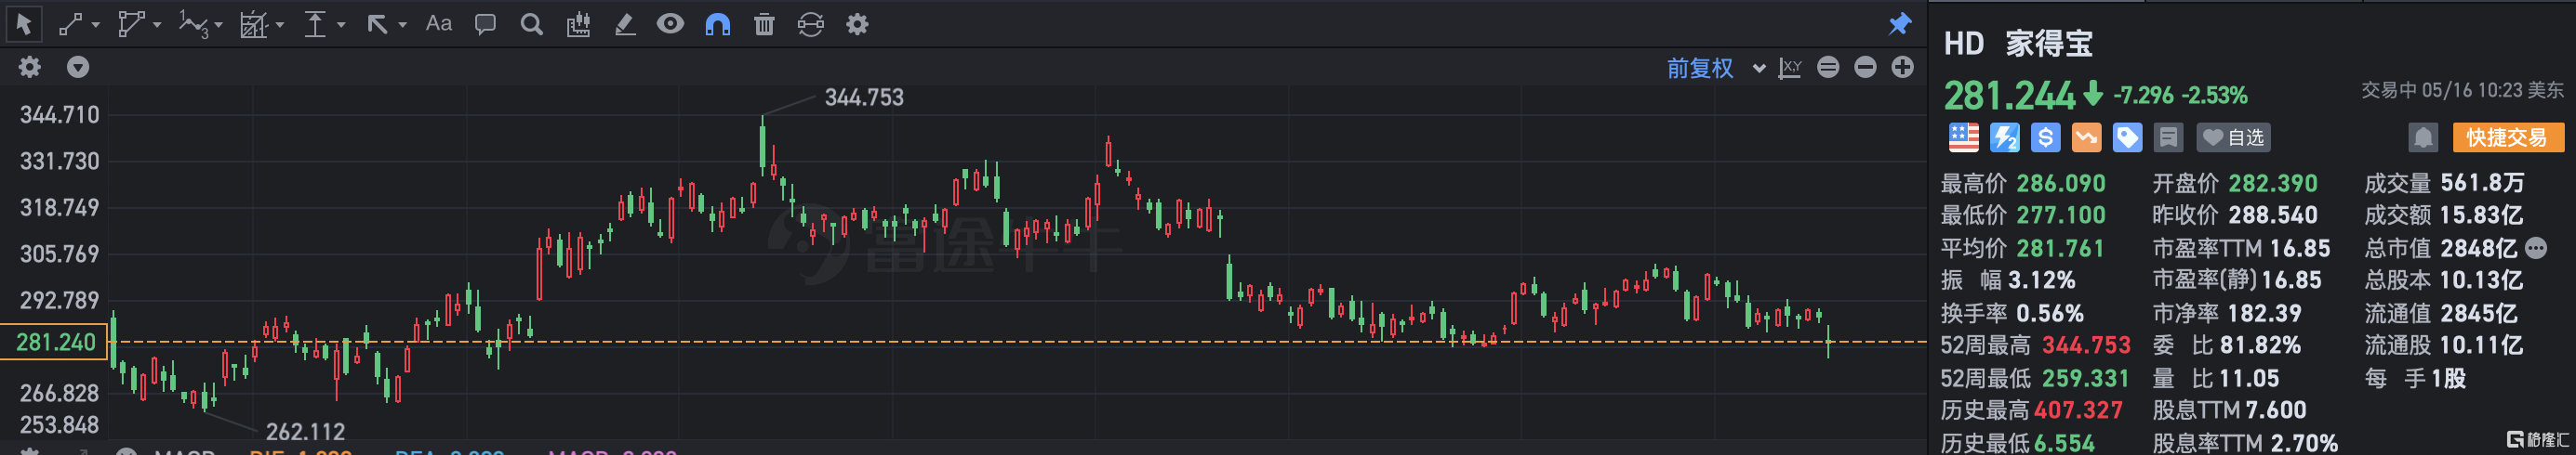Click the 快捷交易 quick trade button
Screen dimensions: 2576x455
click(2507, 137)
